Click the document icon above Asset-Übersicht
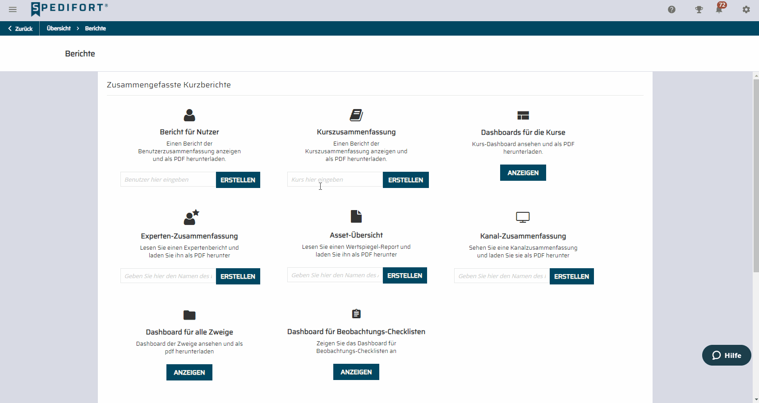The image size is (759, 403). 356,216
